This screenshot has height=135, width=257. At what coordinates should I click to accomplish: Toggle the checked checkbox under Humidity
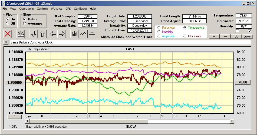click(249, 31)
